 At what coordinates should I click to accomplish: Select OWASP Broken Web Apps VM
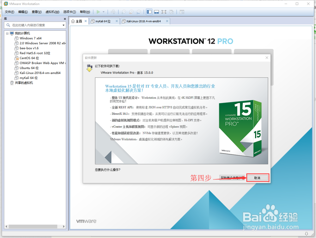43,63
